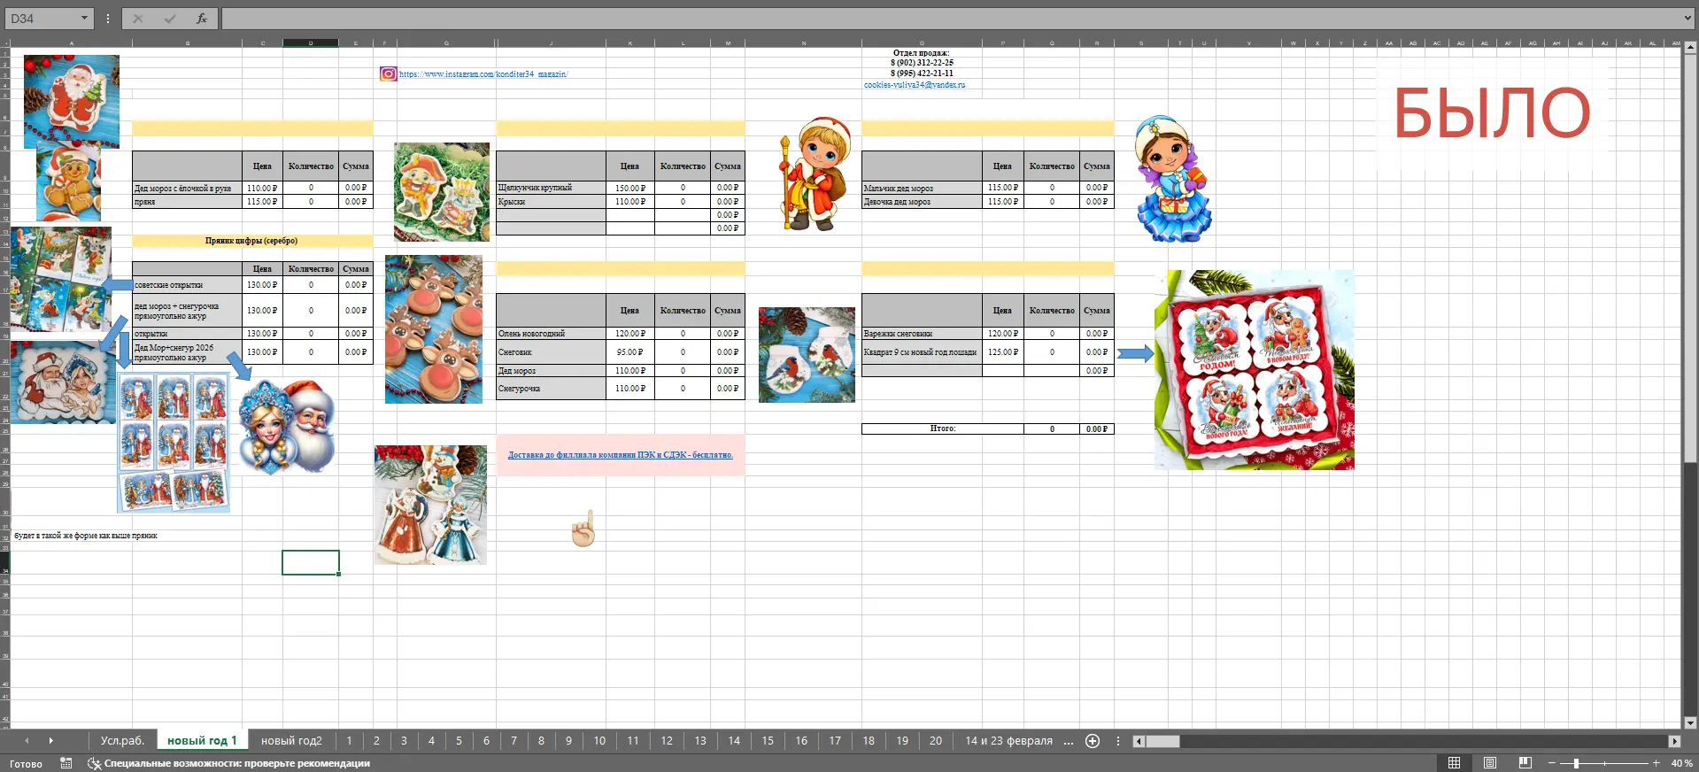The width and height of the screenshot is (1699, 772).
Task: Switch to sheet tab 10
Action: pyautogui.click(x=599, y=741)
